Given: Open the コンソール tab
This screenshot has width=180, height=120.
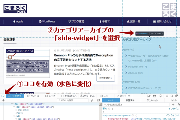Looking at the screenshot, I should tap(33, 96).
